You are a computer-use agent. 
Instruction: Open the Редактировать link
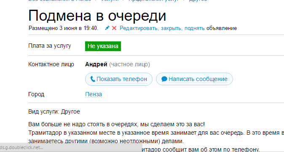pyautogui.click(x=139, y=28)
